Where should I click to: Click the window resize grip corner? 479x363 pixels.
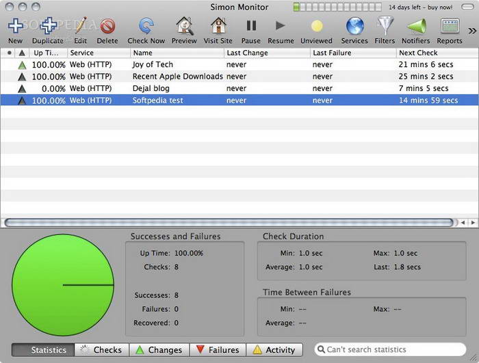(474, 358)
